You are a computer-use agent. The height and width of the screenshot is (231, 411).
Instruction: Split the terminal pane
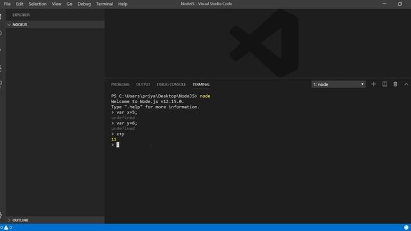pyautogui.click(x=385, y=84)
